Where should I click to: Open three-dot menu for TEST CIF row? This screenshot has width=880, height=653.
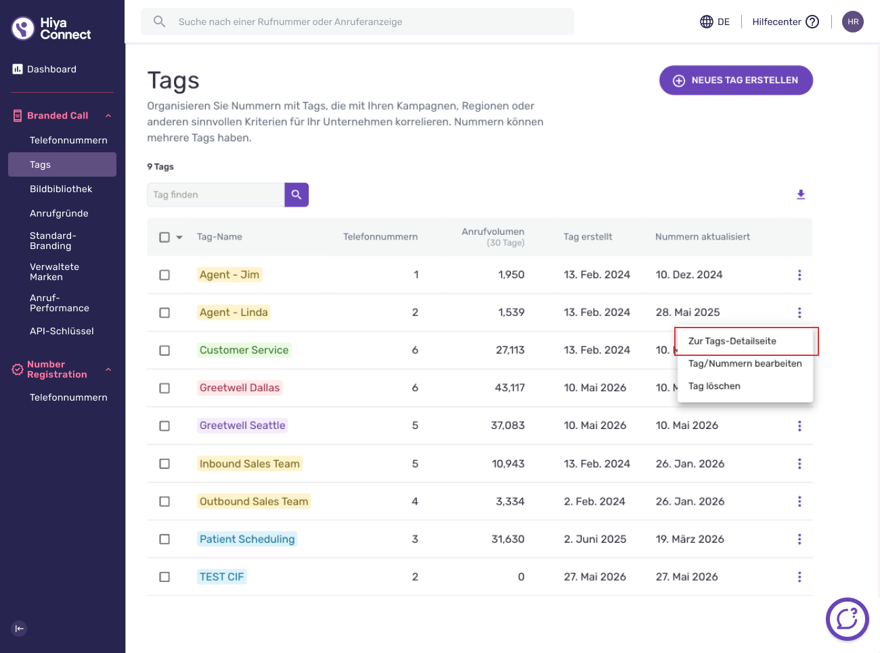pyautogui.click(x=799, y=577)
